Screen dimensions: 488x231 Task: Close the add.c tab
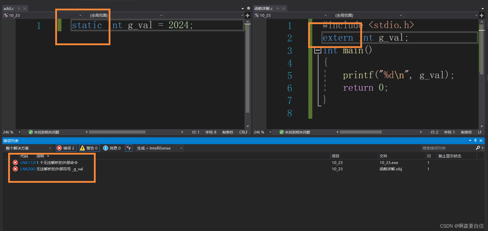coord(25,8)
